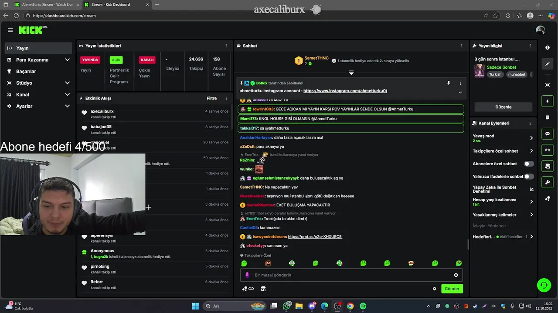Click the Sadece Sohbet category

coord(501,67)
